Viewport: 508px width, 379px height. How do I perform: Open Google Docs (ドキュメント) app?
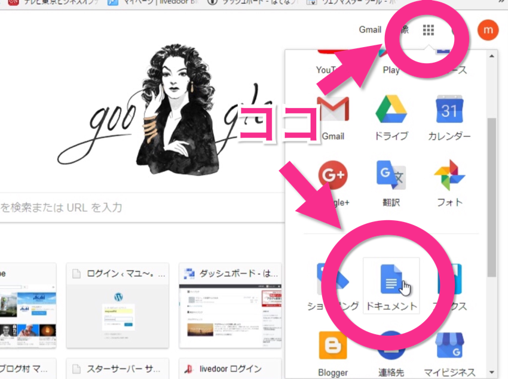point(391,286)
